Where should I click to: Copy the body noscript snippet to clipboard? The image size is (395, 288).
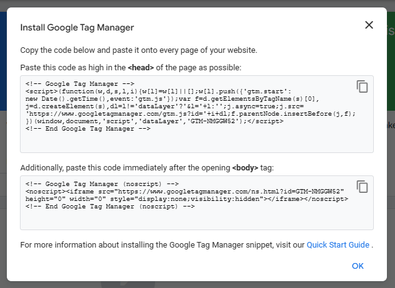362,187
